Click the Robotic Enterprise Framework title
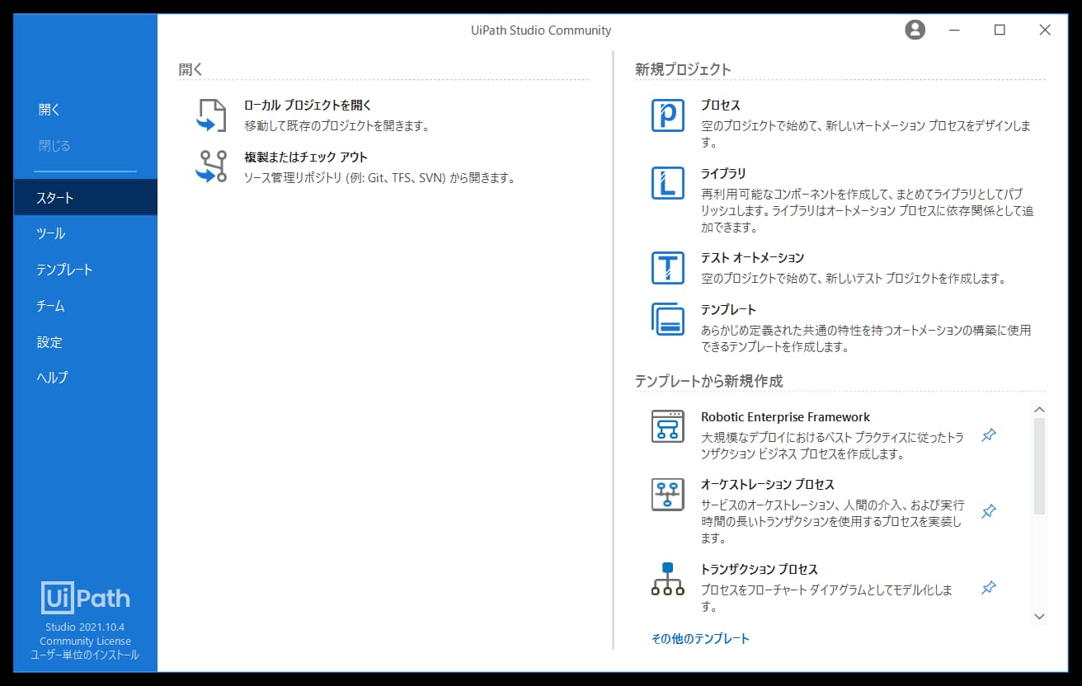Screen dimensions: 1082x686 point(785,417)
